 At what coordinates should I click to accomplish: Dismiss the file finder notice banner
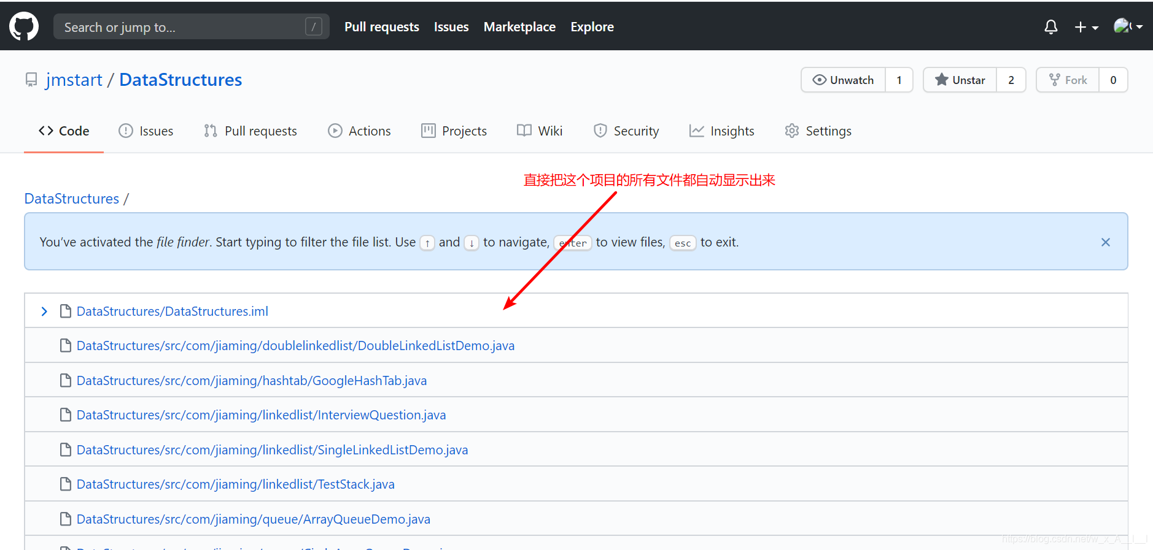pyautogui.click(x=1106, y=242)
